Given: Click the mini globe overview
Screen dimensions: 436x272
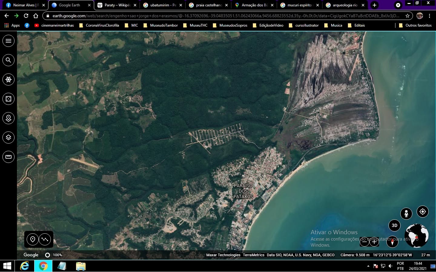Looking at the screenshot, I should (417, 236).
